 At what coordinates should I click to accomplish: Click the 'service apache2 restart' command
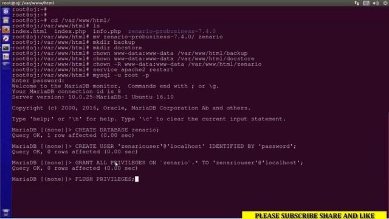[x=133, y=69]
